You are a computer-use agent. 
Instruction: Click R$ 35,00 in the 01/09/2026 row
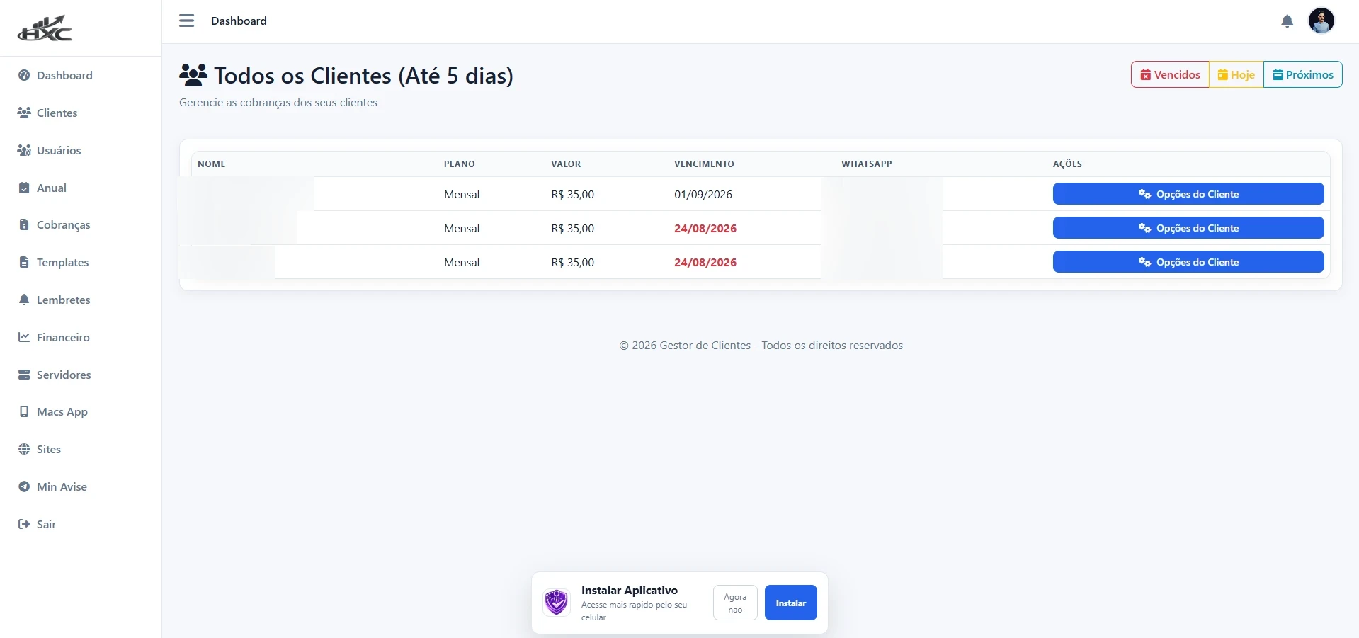click(x=573, y=194)
